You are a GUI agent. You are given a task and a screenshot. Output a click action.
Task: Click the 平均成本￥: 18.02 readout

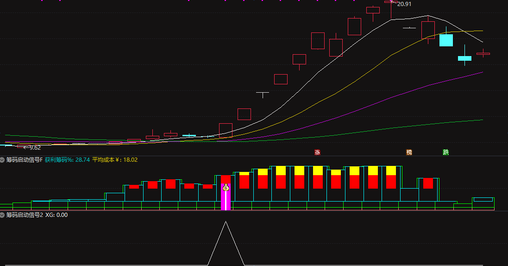(x=115, y=159)
